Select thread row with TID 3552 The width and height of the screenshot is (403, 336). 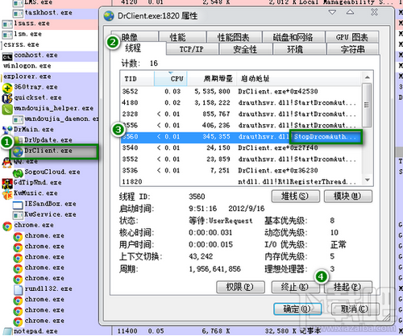[241, 160]
